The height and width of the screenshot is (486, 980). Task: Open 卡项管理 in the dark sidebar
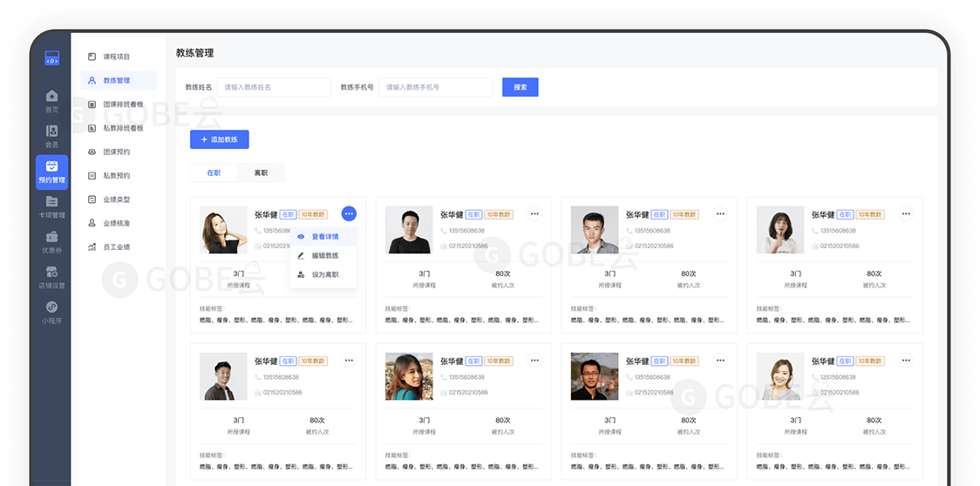pyautogui.click(x=51, y=206)
